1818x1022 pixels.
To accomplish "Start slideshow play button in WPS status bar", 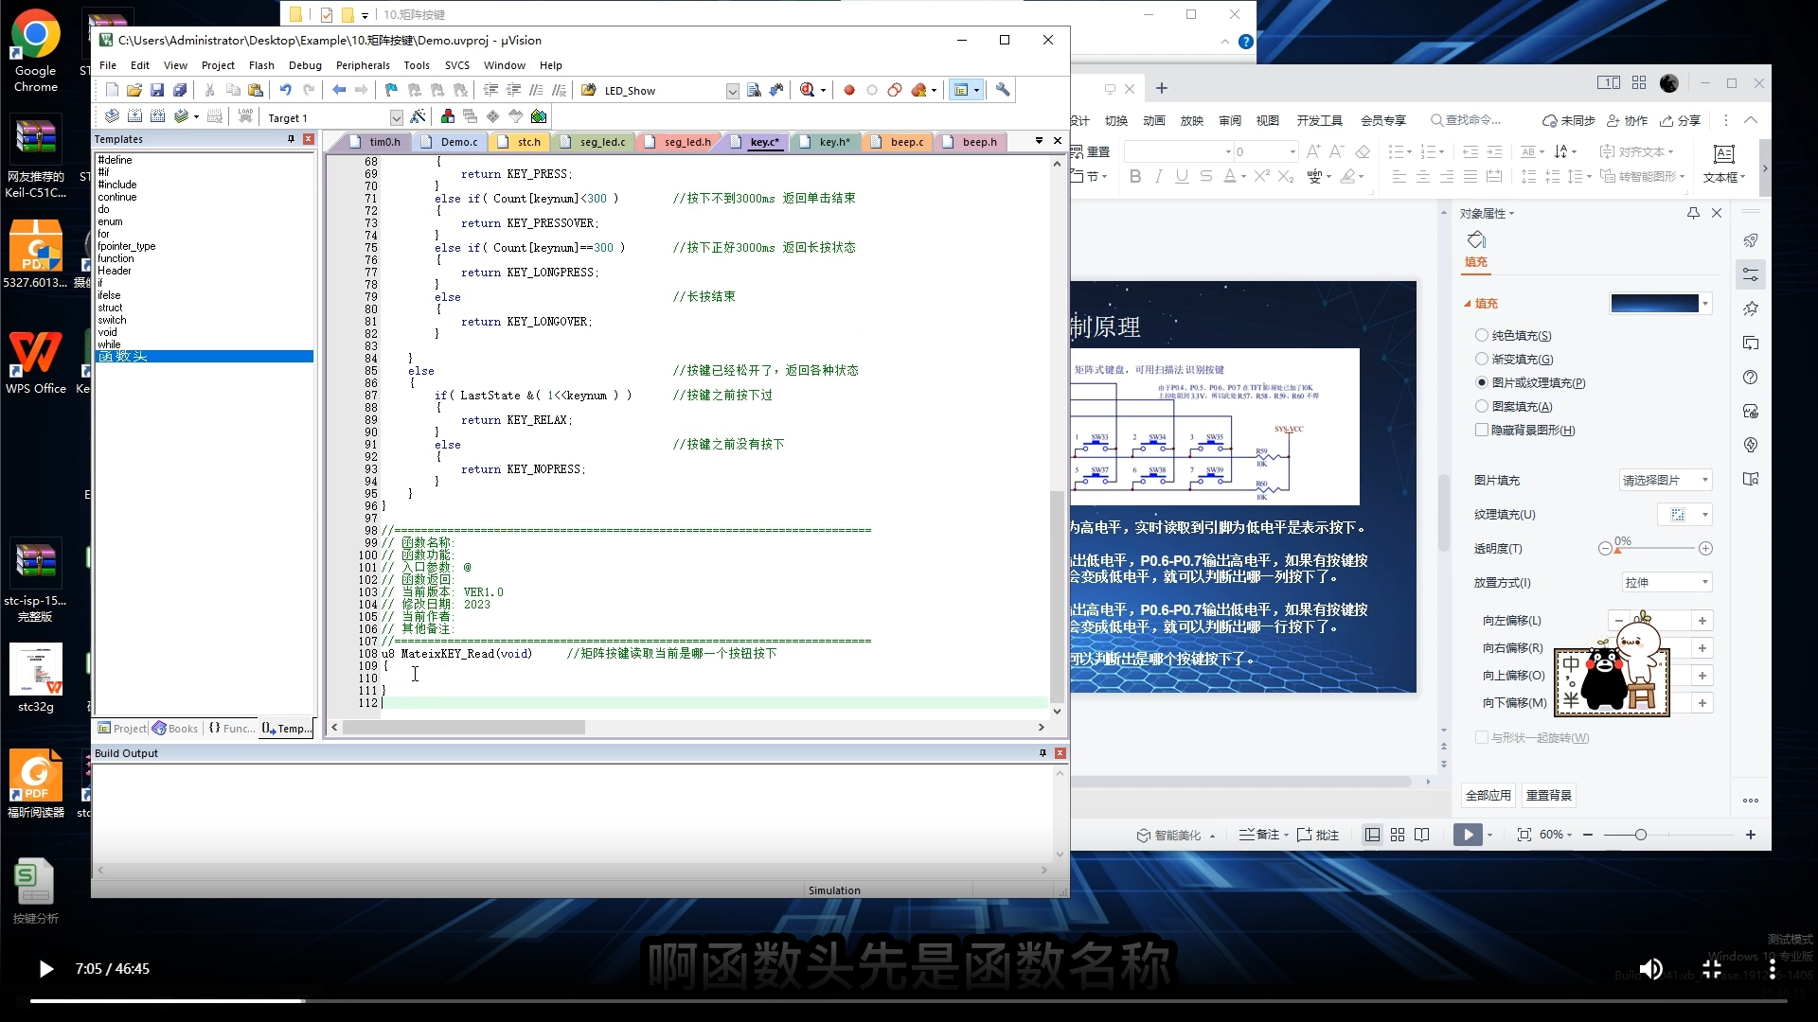I will point(1468,835).
